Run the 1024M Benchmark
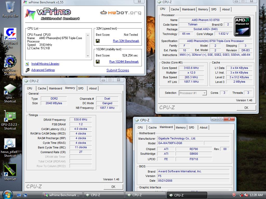This screenshot has width=266, height=199. pyautogui.click(x=124, y=62)
